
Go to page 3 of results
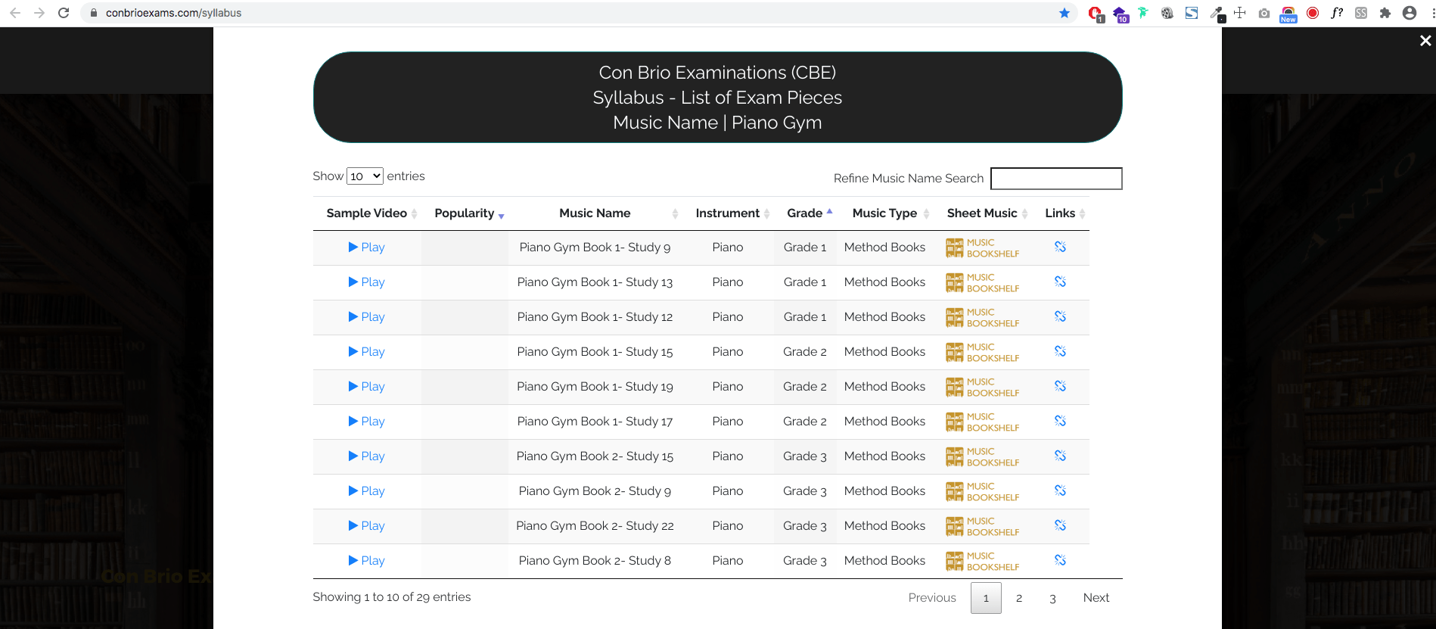coord(1052,598)
